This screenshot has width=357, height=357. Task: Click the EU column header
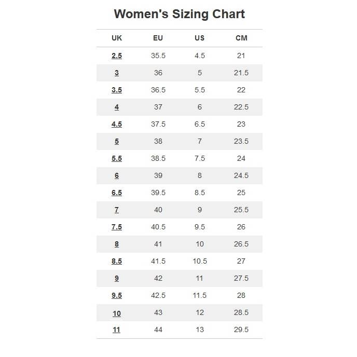pyautogui.click(x=158, y=38)
